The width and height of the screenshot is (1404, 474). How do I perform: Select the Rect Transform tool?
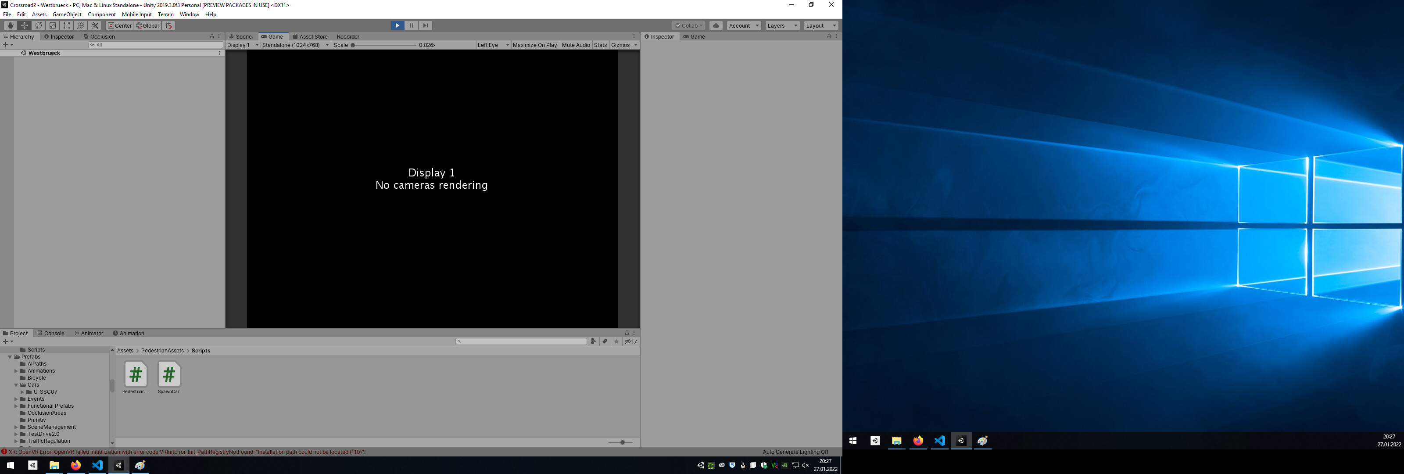[67, 25]
